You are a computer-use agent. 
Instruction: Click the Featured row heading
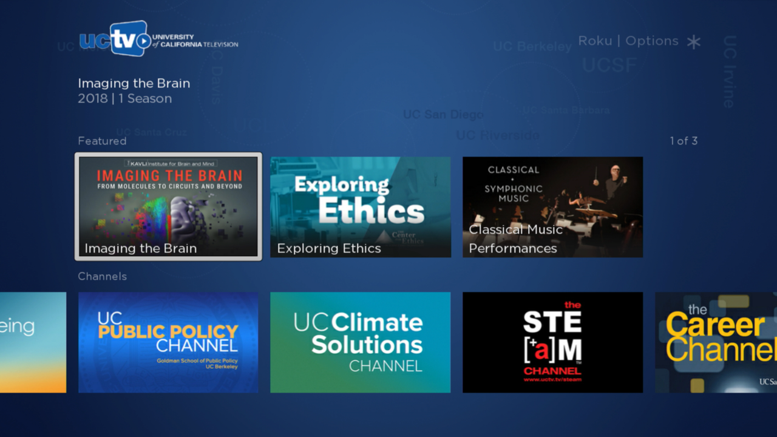(102, 141)
